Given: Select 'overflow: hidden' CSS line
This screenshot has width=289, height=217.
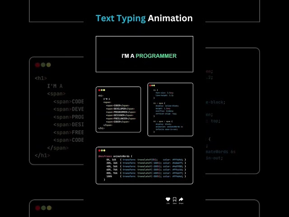Looking at the screenshot, I should [x=164, y=111].
